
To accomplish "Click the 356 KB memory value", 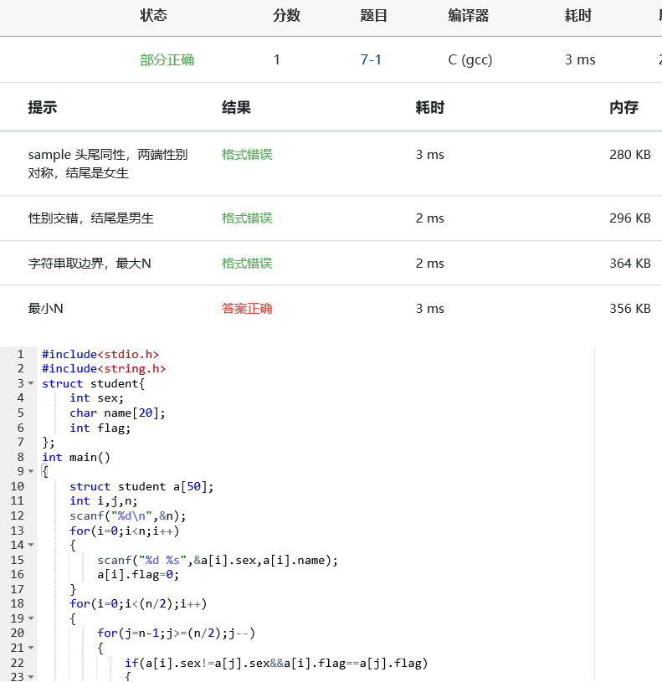I will pos(630,309).
